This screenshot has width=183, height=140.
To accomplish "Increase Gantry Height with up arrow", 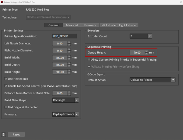I will 146,51.
